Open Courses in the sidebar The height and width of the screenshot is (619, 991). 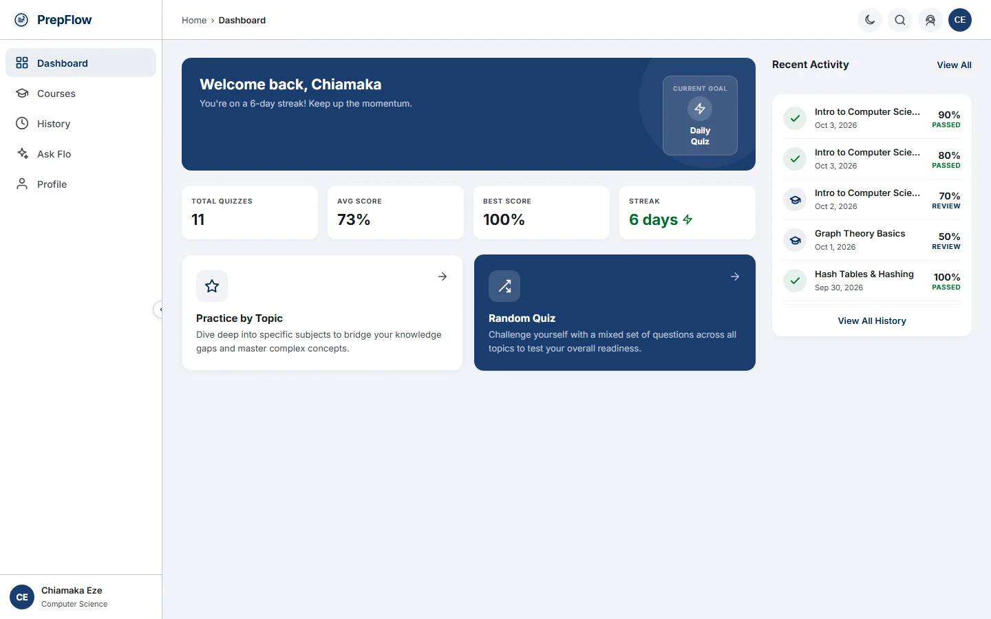pyautogui.click(x=81, y=94)
